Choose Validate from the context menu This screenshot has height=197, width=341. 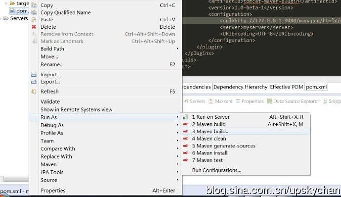click(105, 101)
